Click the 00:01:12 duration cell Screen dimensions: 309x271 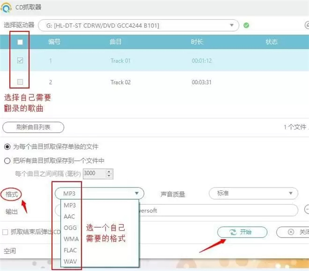pyautogui.click(x=201, y=61)
